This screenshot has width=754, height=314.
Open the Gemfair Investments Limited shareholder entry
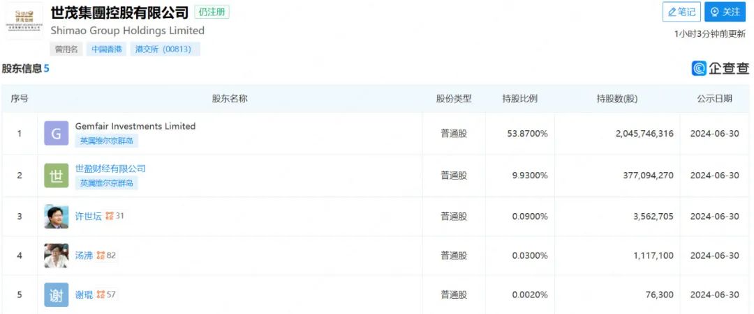[x=135, y=126]
